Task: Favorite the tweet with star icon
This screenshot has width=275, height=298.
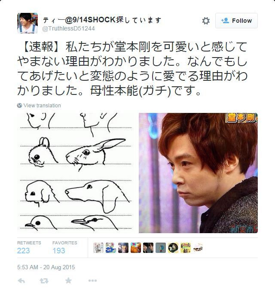Action: coord(68,280)
